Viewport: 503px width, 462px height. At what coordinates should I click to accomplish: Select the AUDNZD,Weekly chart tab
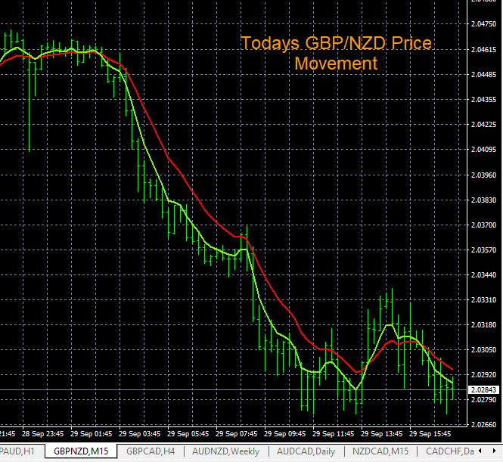pos(226,451)
